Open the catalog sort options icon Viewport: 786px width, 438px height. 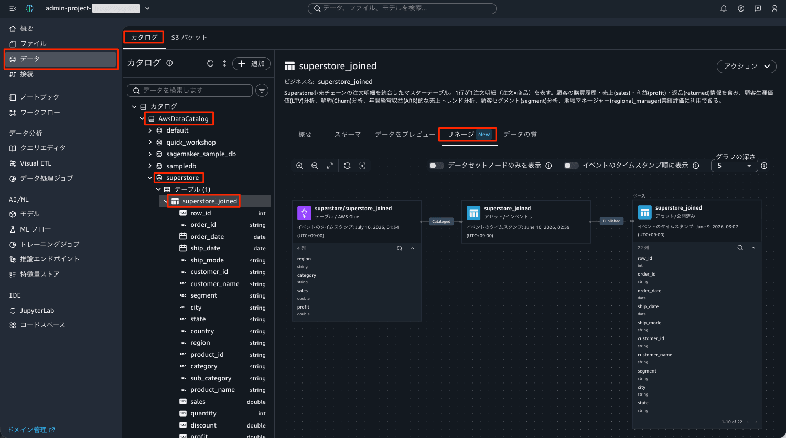click(224, 63)
